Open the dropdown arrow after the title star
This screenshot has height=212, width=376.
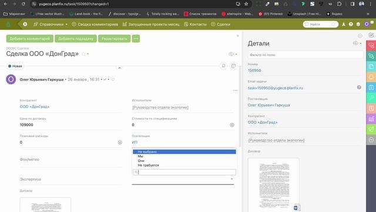pos(88,54)
